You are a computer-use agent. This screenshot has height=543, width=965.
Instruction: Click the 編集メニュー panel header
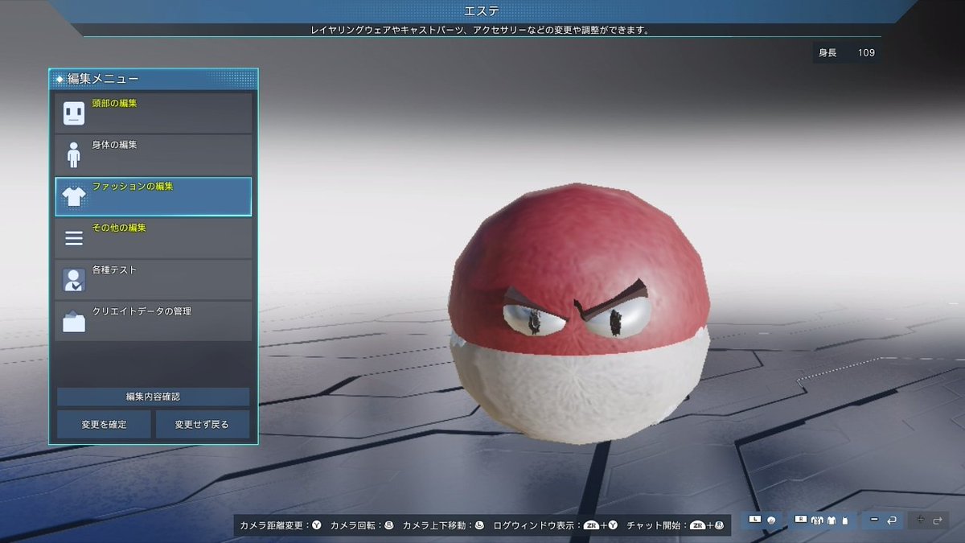click(x=153, y=79)
